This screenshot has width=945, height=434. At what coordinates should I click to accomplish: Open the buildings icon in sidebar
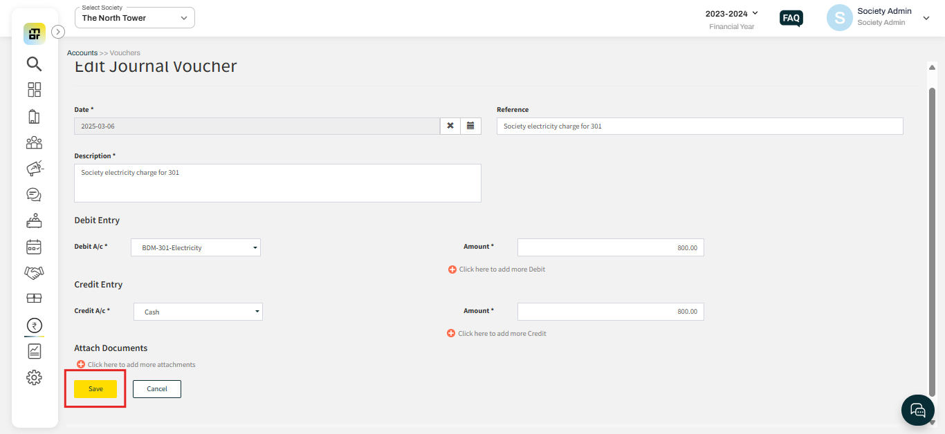(34, 116)
